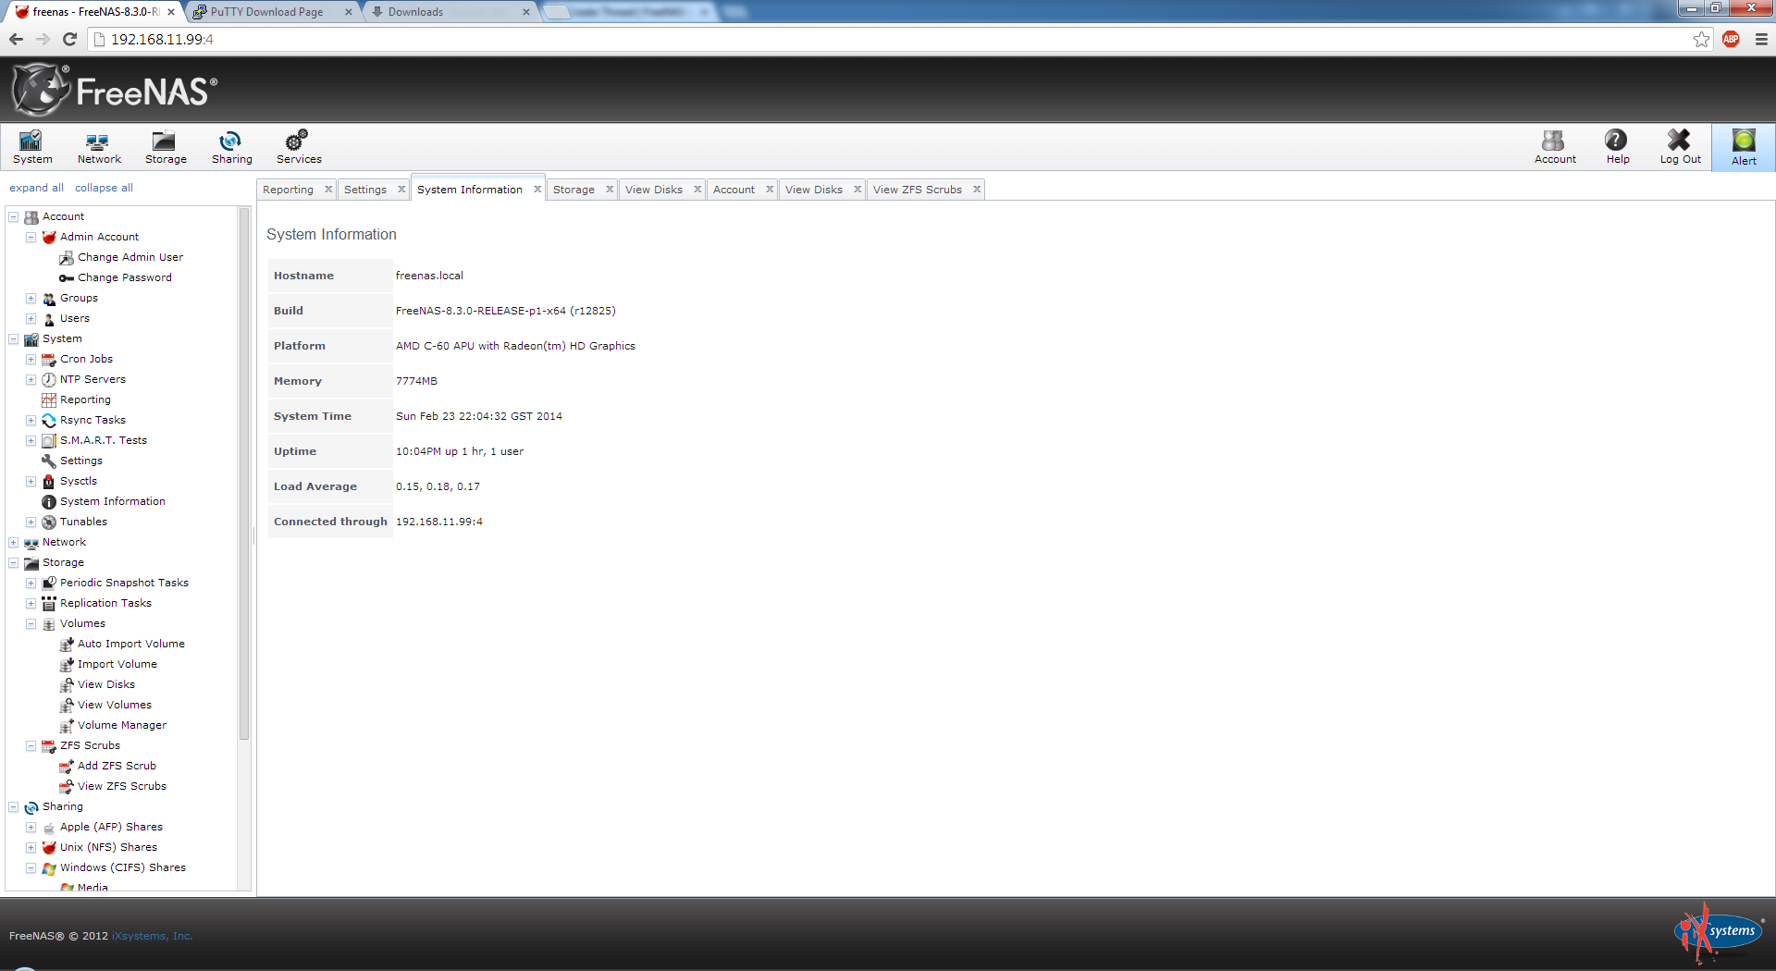Open Reporting in the System tree
Viewport: 1776px width, 971px height.
84,399
